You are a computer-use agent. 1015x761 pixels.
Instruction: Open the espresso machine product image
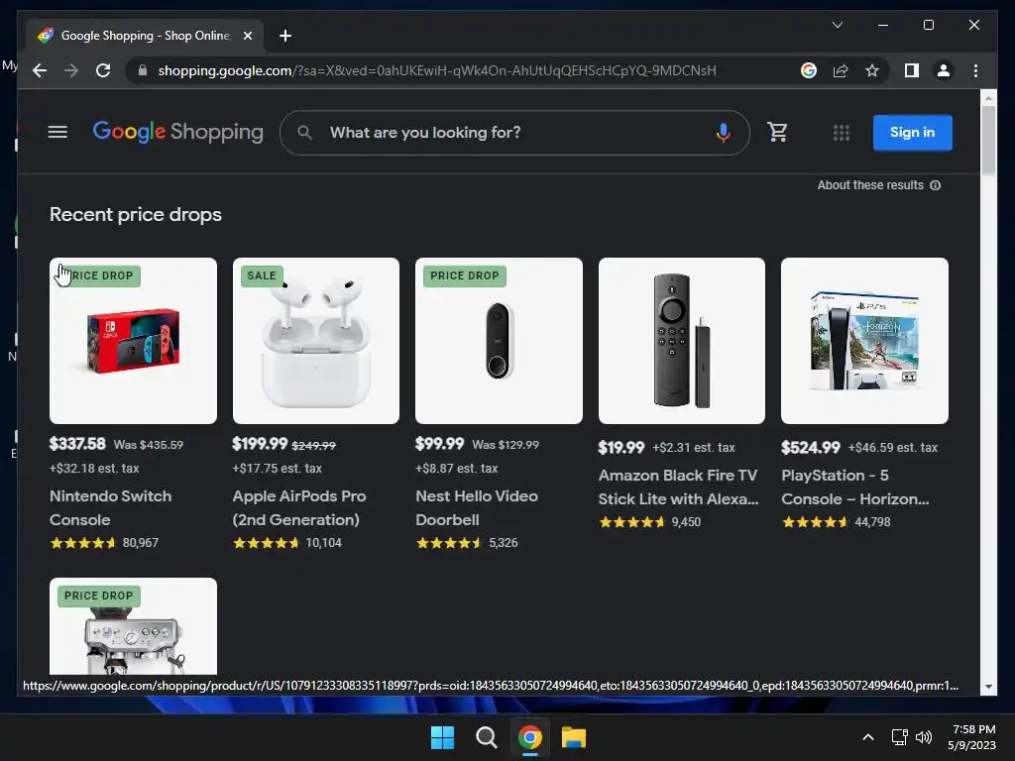(134, 626)
